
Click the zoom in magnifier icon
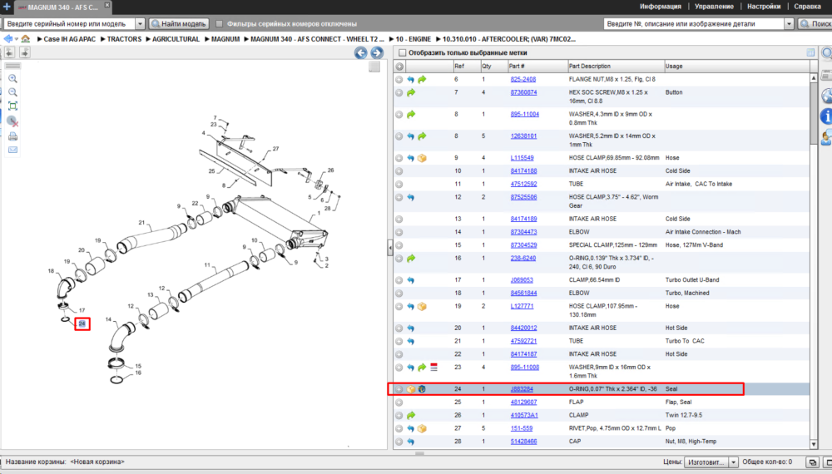12,78
